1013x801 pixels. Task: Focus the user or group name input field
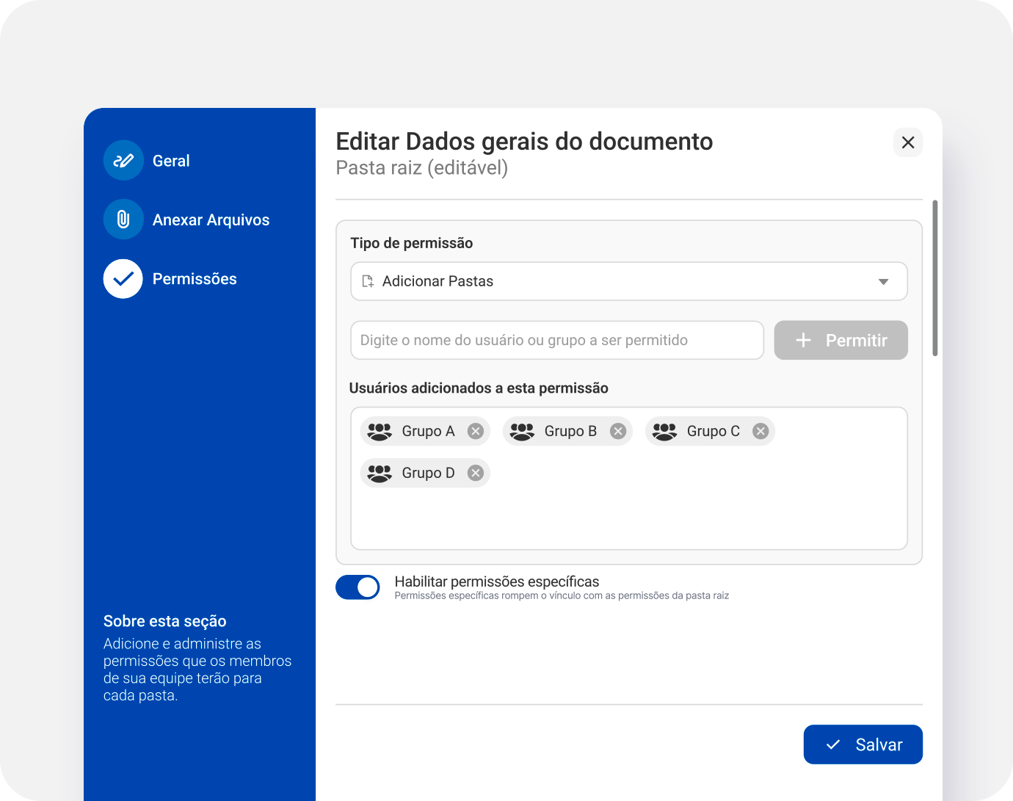pyautogui.click(x=556, y=340)
